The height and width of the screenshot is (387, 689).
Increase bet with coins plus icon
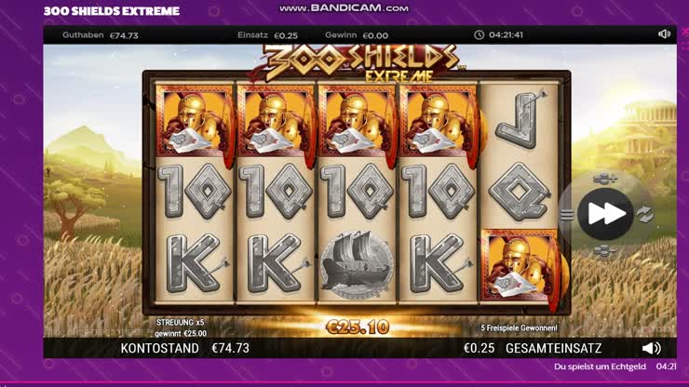point(605,179)
